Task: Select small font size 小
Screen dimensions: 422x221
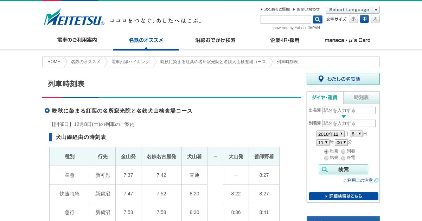Action: pyautogui.click(x=353, y=19)
